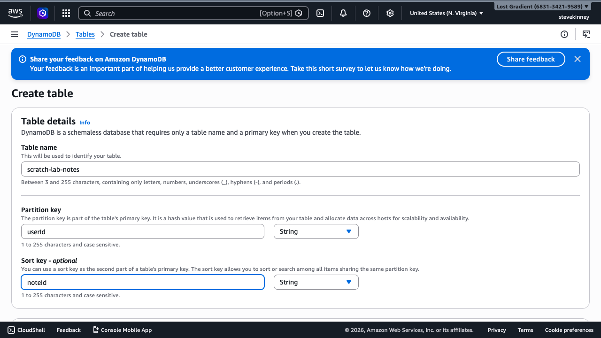Image resolution: width=601 pixels, height=338 pixels.
Task: Click the 'Partition key' label
Action: point(41,210)
